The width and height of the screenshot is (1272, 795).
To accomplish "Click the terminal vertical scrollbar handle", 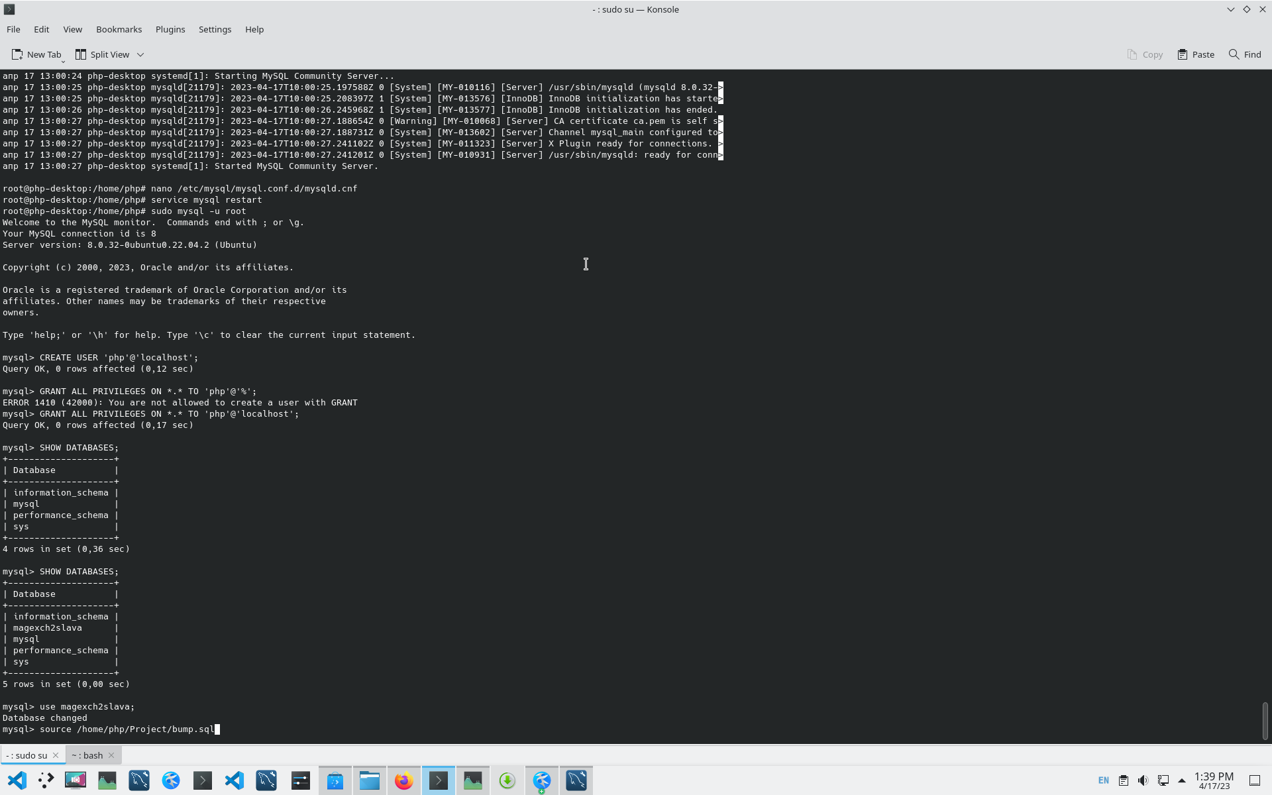I will (x=1265, y=720).
